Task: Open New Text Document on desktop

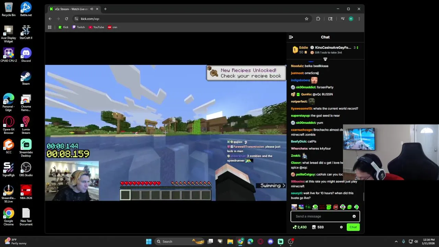Action: [x=26, y=217]
